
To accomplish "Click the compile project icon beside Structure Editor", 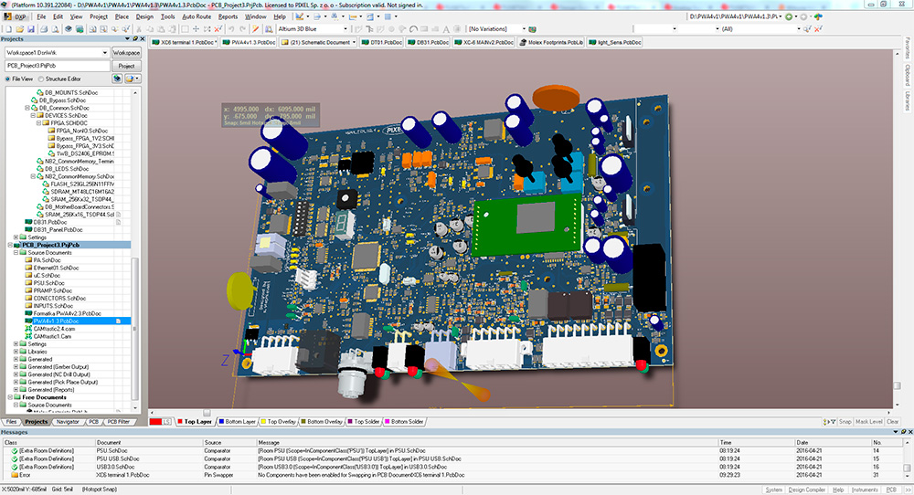I will click(117, 79).
